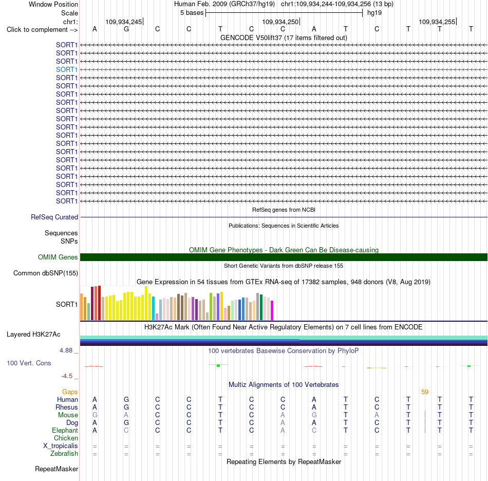Screen dimensions: 488x481
Task: Open the Layered H3K27Ac track label
Action: [x=33, y=335]
